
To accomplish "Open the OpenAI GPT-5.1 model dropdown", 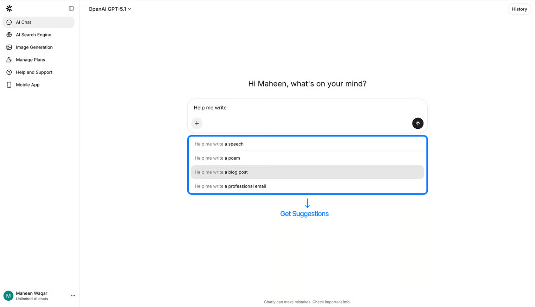I will tap(109, 9).
